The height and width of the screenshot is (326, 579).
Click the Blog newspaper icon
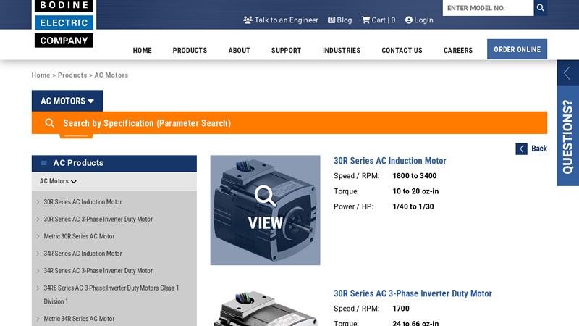coord(331,20)
